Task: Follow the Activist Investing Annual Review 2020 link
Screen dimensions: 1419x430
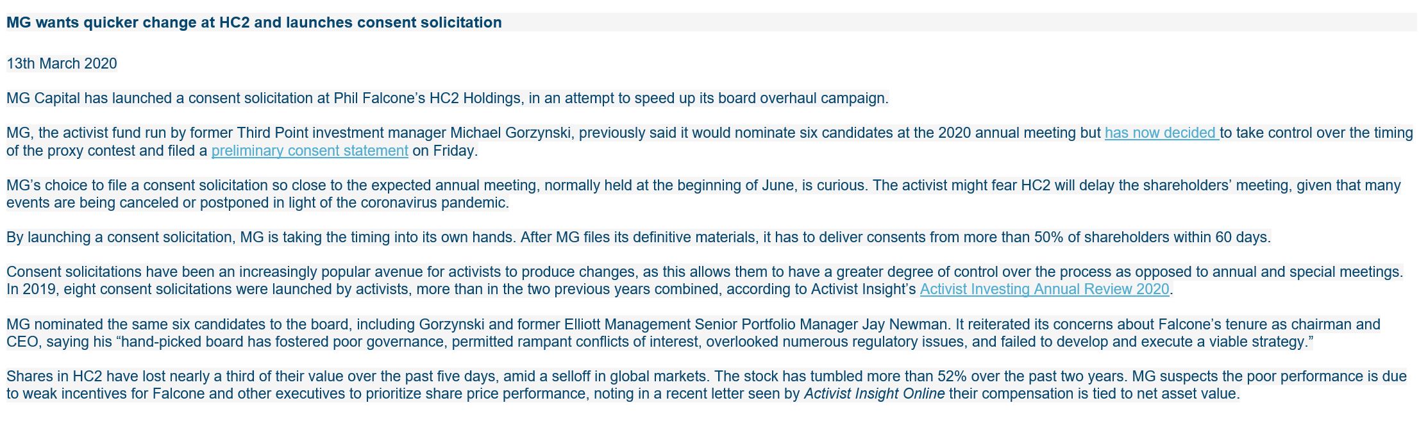Action: [1044, 289]
